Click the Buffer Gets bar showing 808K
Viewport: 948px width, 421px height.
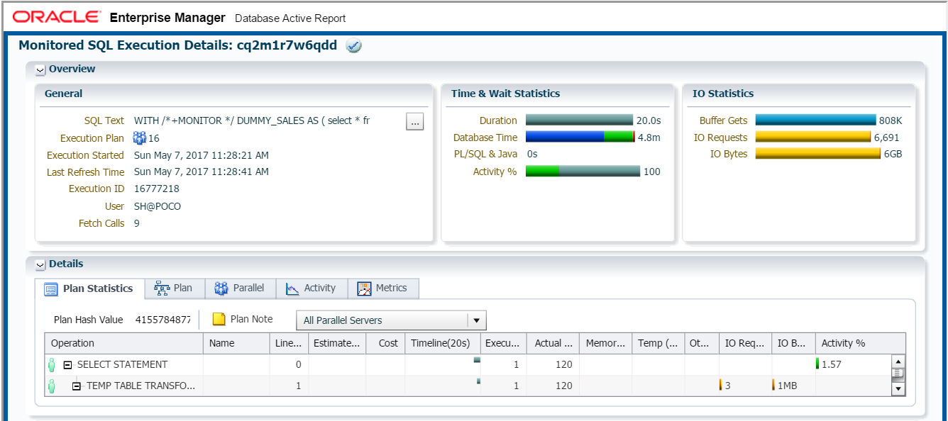click(x=815, y=120)
